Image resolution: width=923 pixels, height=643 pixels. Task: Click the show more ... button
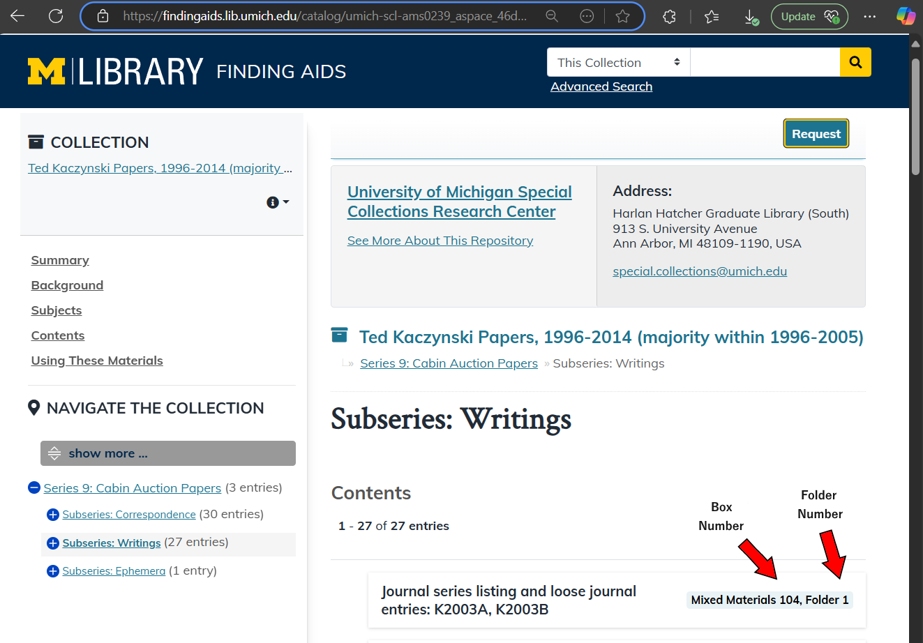(168, 453)
